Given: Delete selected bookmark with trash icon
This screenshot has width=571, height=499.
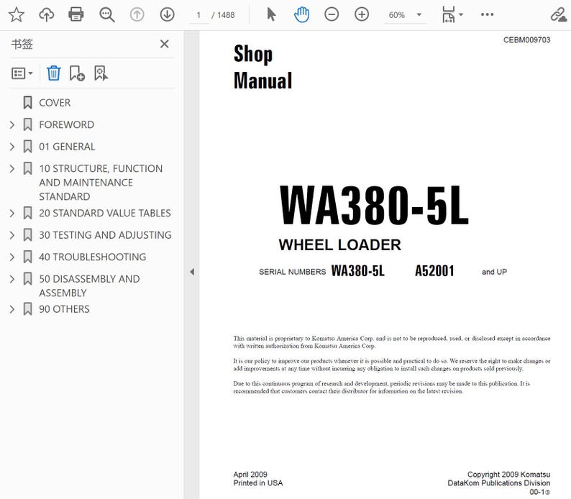Looking at the screenshot, I should pyautogui.click(x=53, y=73).
